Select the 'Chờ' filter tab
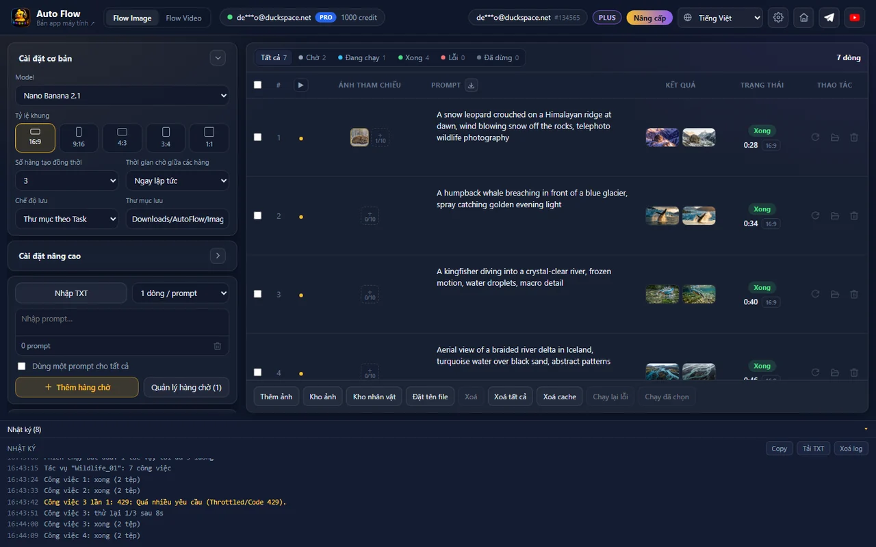 click(312, 58)
